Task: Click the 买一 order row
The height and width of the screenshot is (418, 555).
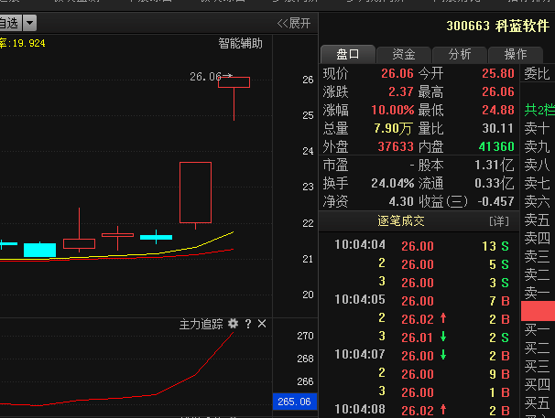Action: tap(538, 330)
